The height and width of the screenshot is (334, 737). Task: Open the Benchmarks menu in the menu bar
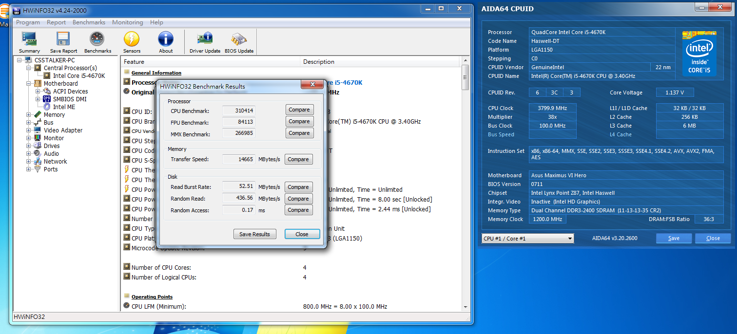click(x=89, y=22)
